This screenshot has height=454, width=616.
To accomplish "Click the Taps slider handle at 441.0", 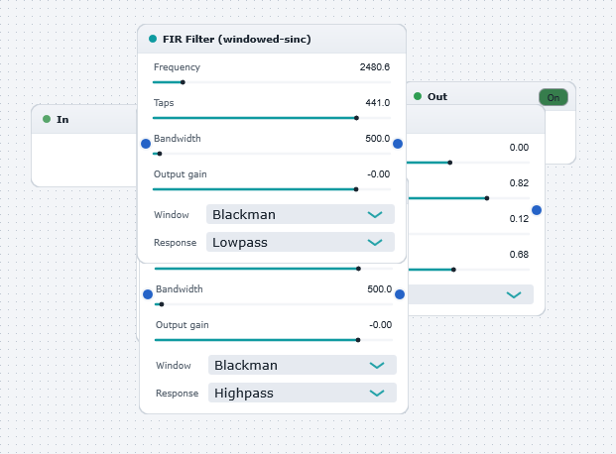I will [356, 118].
